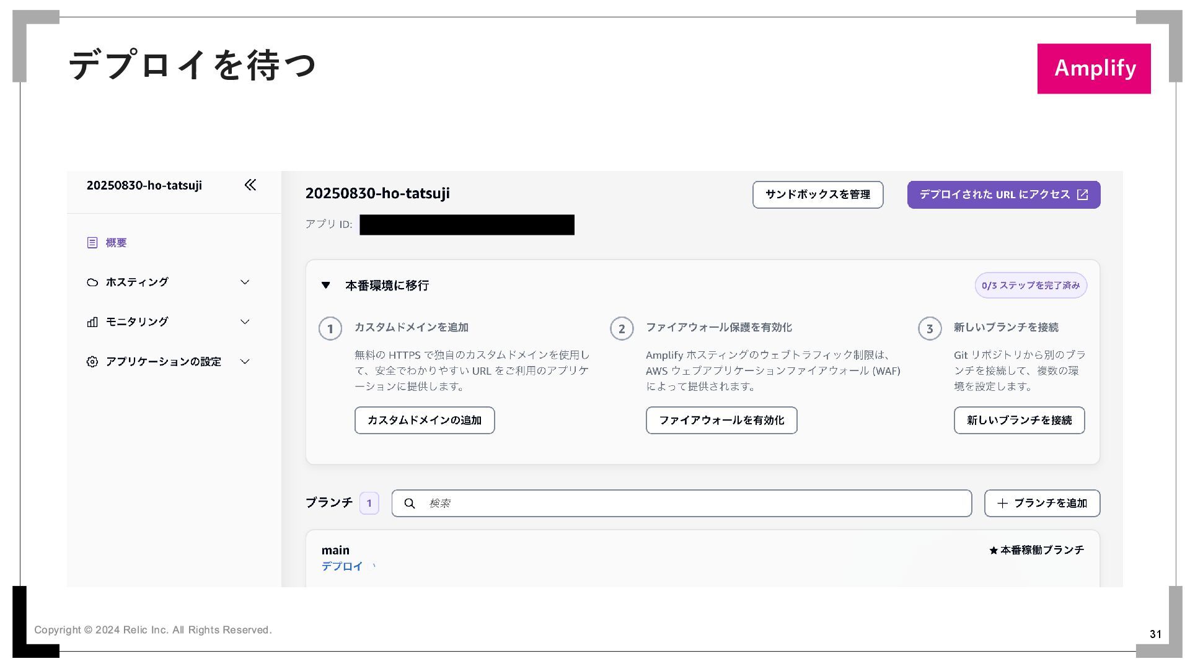
Task: Click the ブランチを追加 button
Action: tap(1042, 504)
